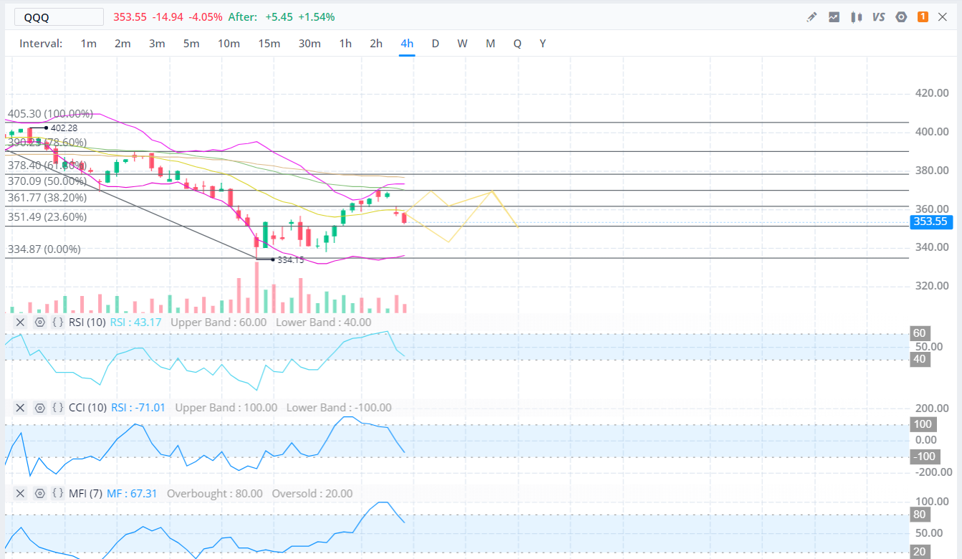This screenshot has height=559, width=962.
Task: Remove the MFI (7) indicator panel
Action: (20, 494)
